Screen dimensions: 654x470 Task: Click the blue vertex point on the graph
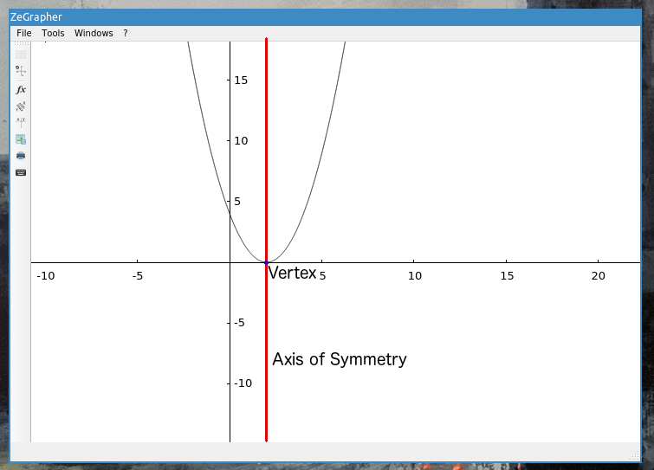[x=266, y=262]
